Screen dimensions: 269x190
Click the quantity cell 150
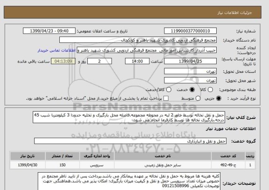(x=62, y=165)
